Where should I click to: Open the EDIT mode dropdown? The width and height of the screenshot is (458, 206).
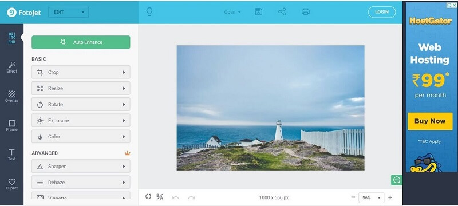pos(69,12)
